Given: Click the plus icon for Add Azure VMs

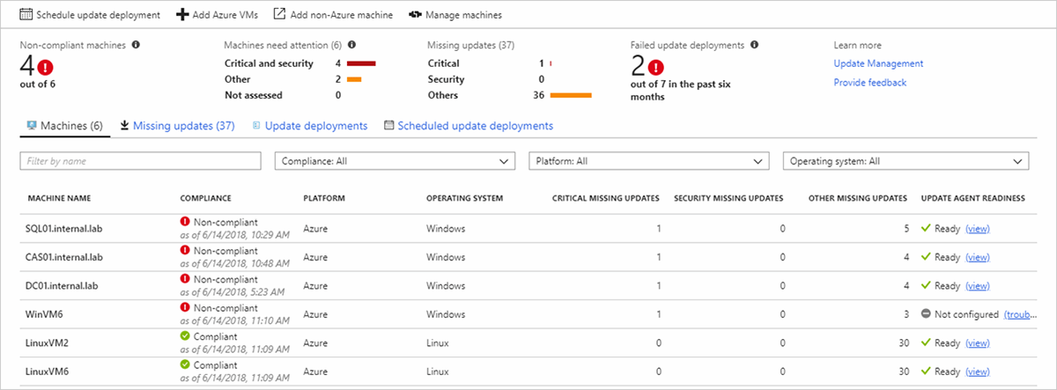Looking at the screenshot, I should (x=182, y=15).
